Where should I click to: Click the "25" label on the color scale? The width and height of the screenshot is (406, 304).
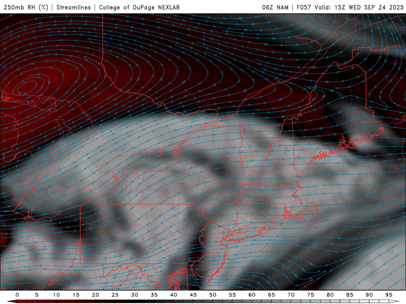point(115,295)
